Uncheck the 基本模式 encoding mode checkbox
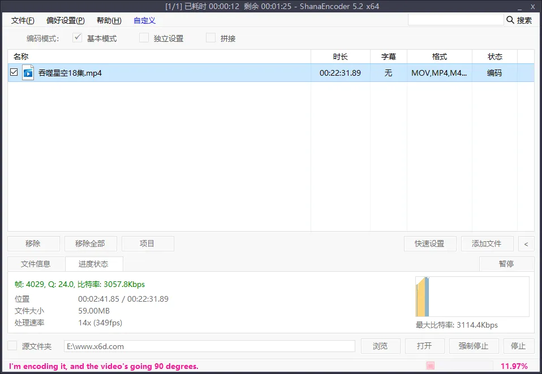Viewport: 542px width, 374px height. (x=78, y=38)
